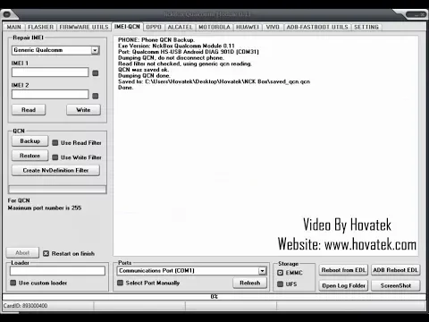
Task: Go to the OPPO tab
Action: tap(154, 27)
